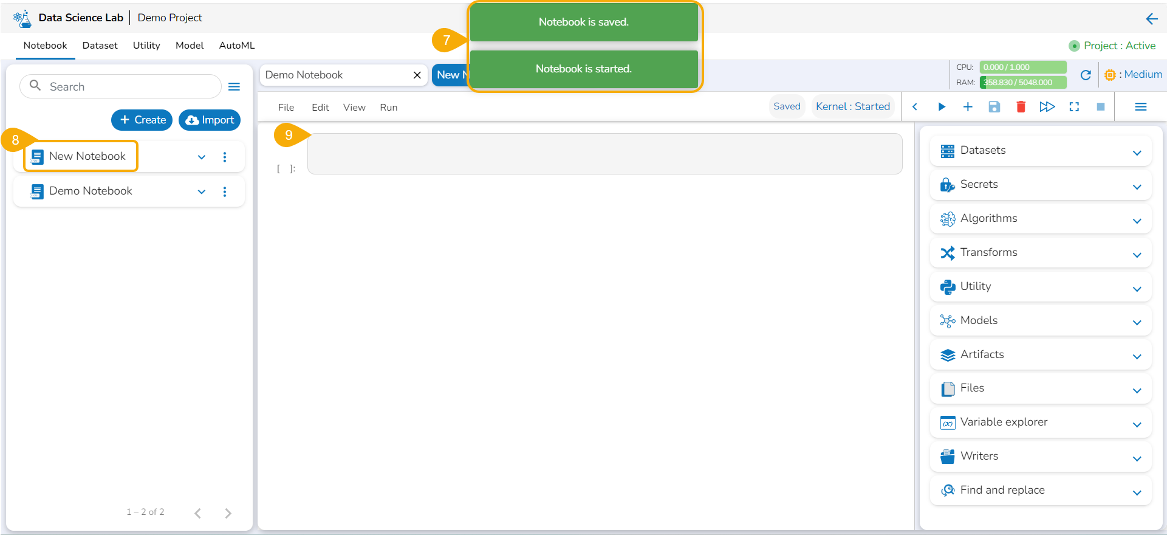The width and height of the screenshot is (1167, 535).
Task: Click the Utility python icon
Action: pos(948,287)
